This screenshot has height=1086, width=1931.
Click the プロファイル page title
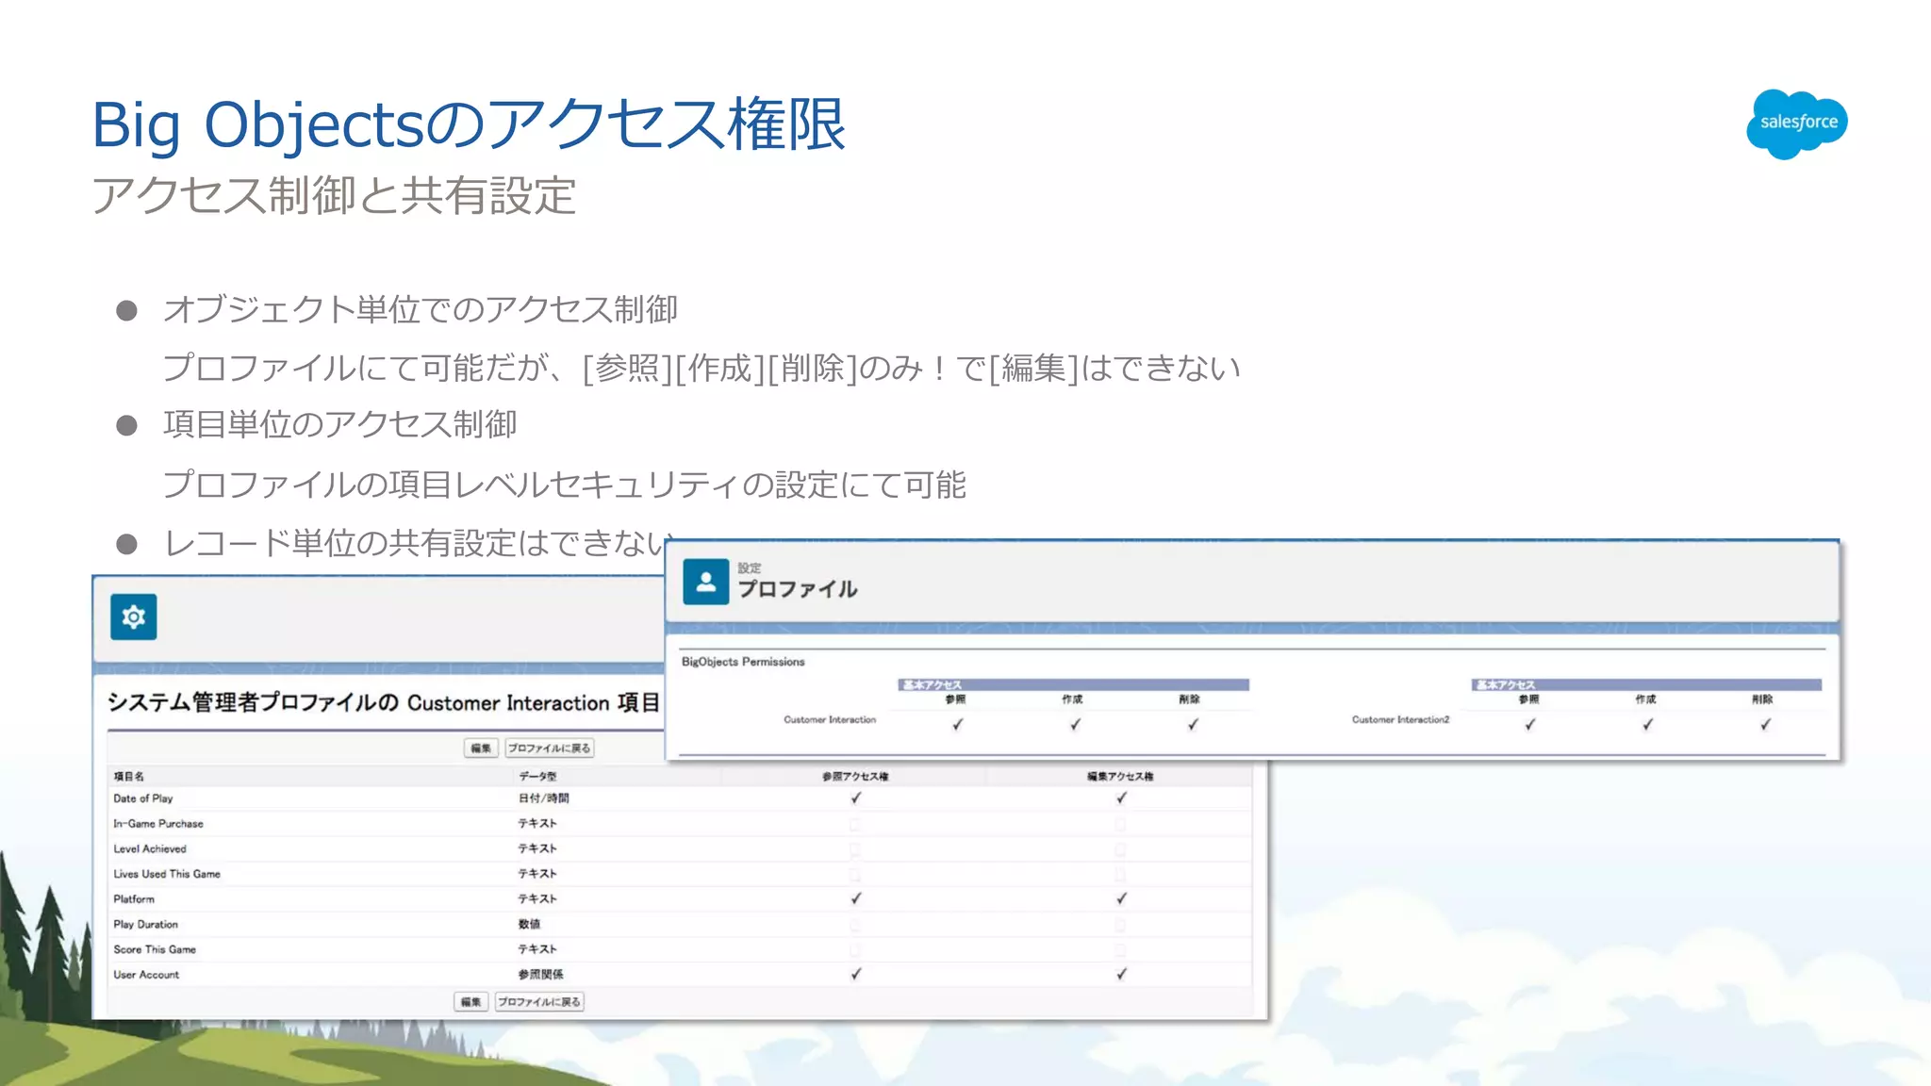(x=798, y=589)
